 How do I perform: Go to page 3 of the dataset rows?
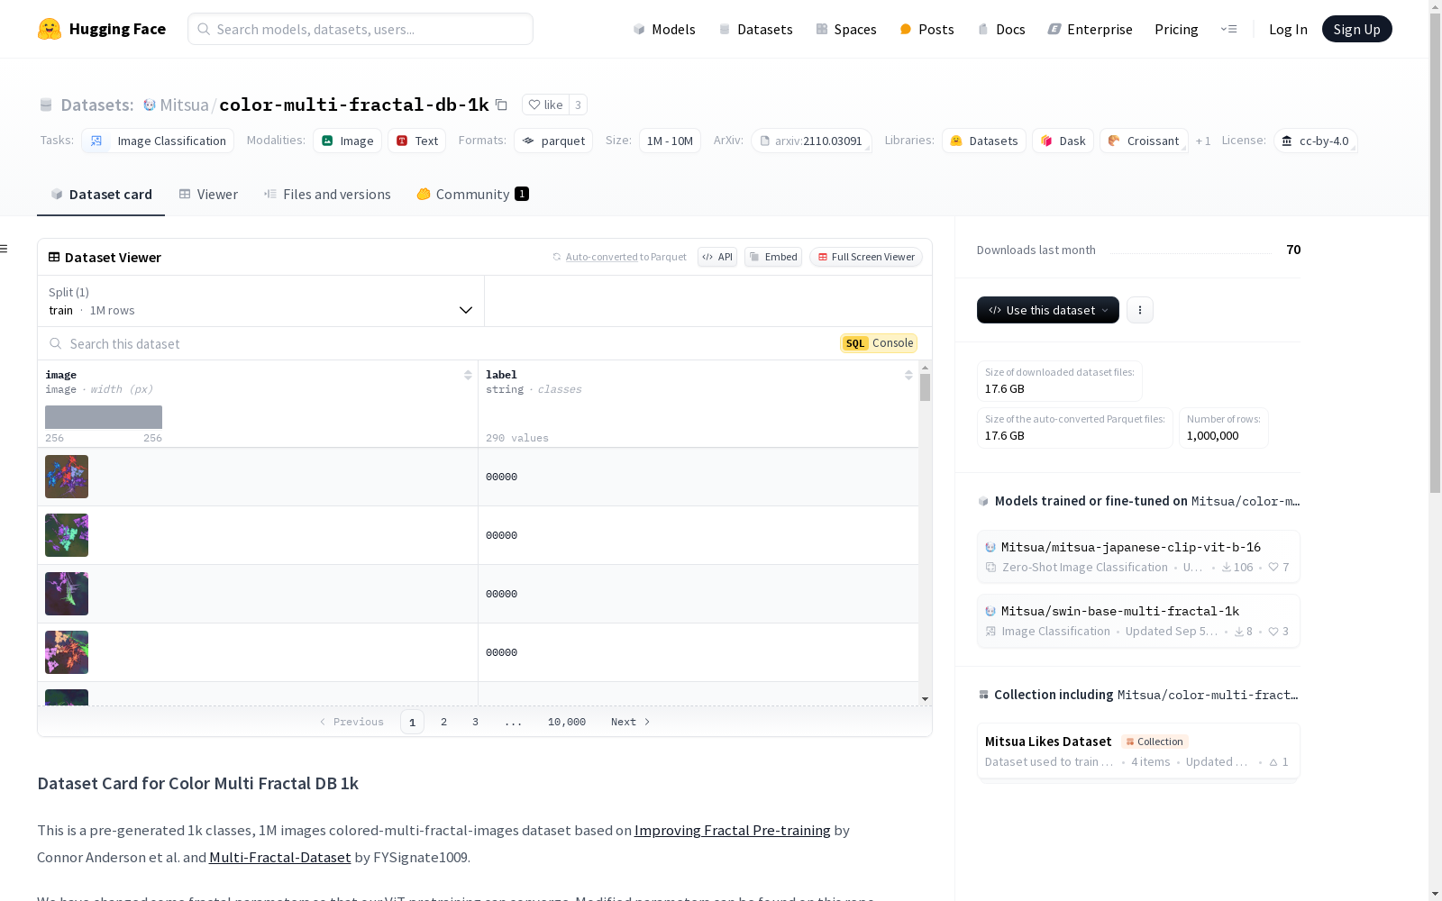click(x=475, y=722)
